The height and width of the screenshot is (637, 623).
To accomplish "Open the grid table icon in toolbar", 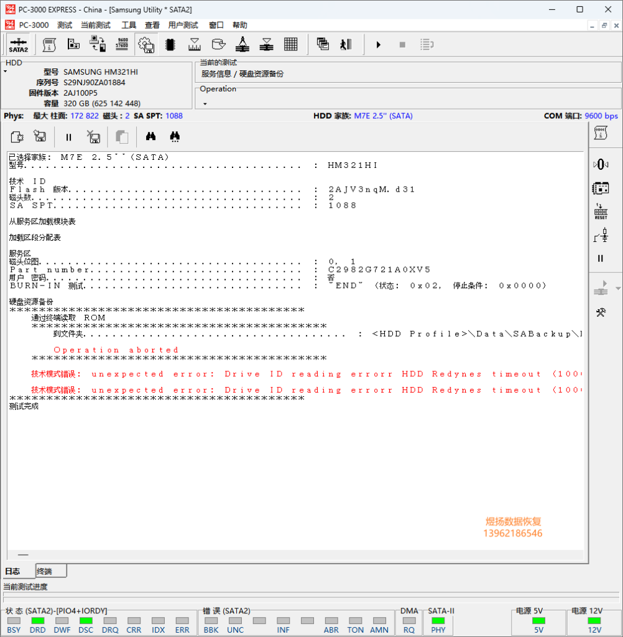I will coord(291,44).
